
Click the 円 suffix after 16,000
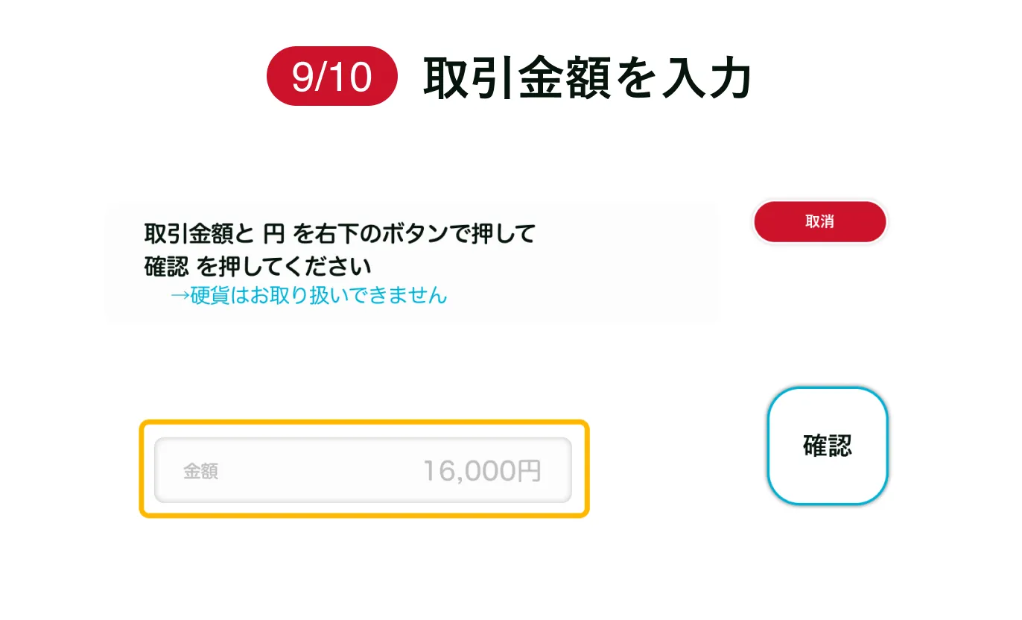click(530, 471)
